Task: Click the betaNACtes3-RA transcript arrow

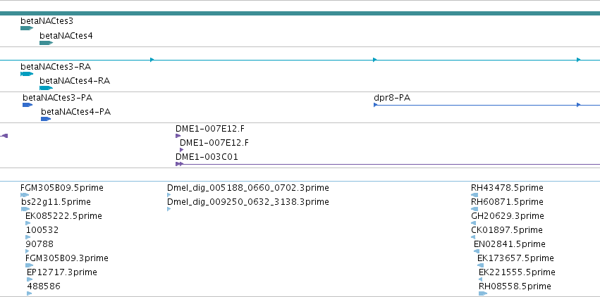Action: [27, 74]
